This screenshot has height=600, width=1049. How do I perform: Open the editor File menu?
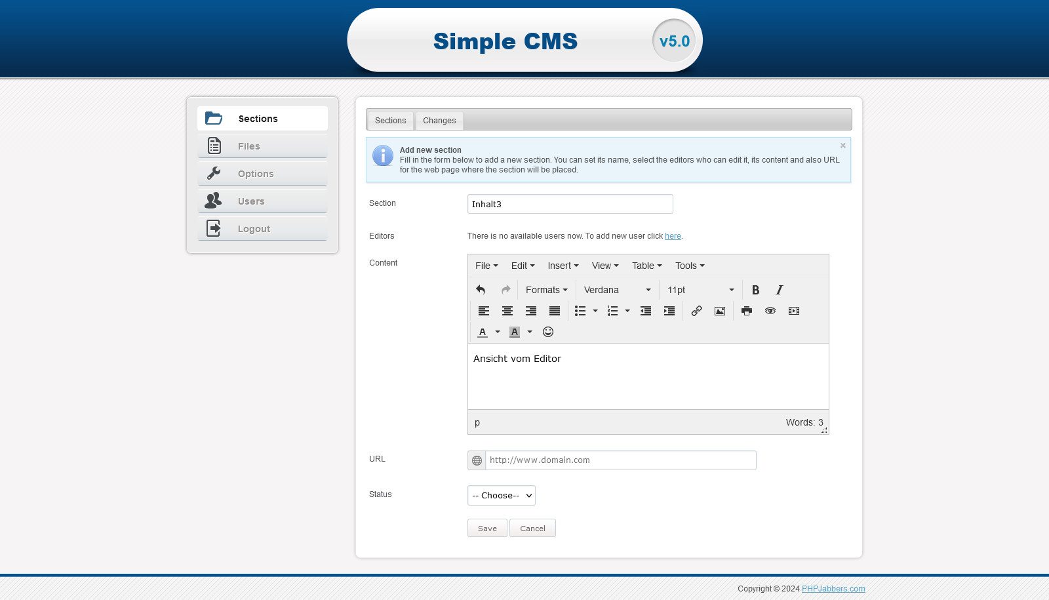tap(486, 266)
